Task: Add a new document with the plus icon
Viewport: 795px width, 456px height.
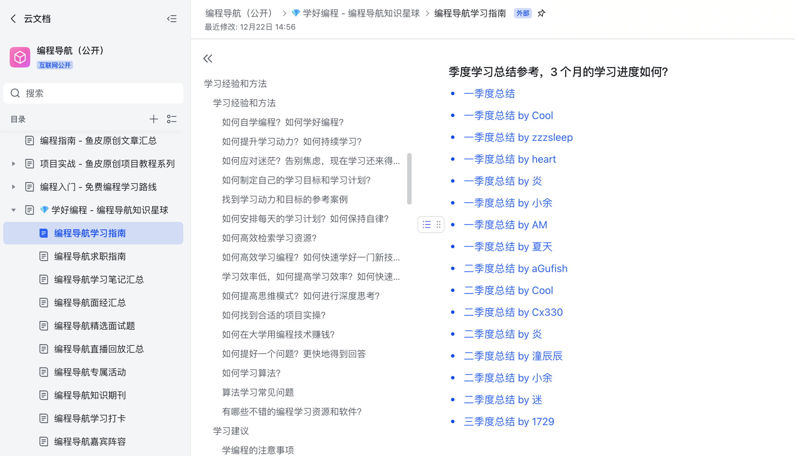Action: 153,119
